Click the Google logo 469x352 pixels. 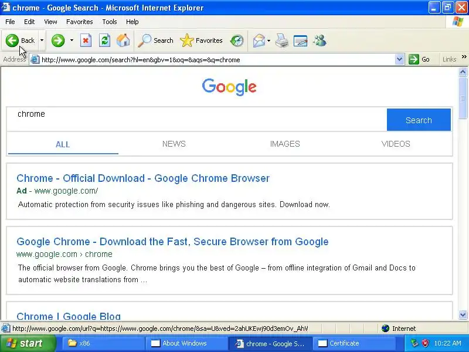tap(229, 87)
